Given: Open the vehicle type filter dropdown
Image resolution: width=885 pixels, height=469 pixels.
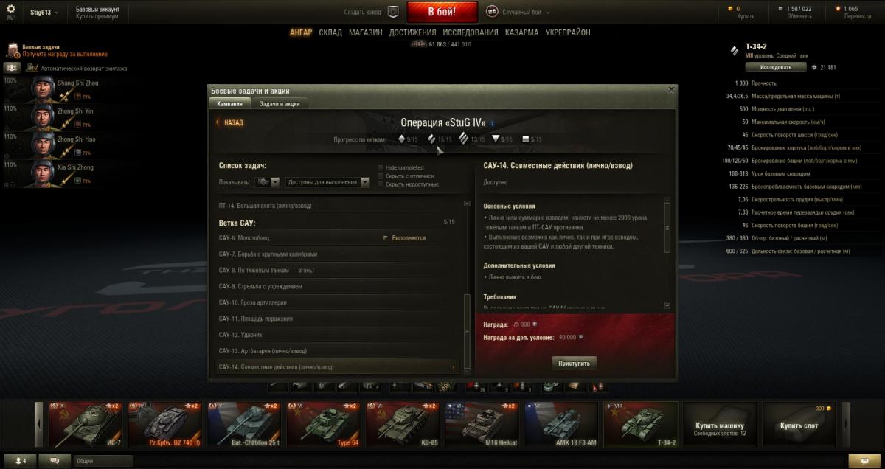Looking at the screenshot, I should (x=267, y=181).
